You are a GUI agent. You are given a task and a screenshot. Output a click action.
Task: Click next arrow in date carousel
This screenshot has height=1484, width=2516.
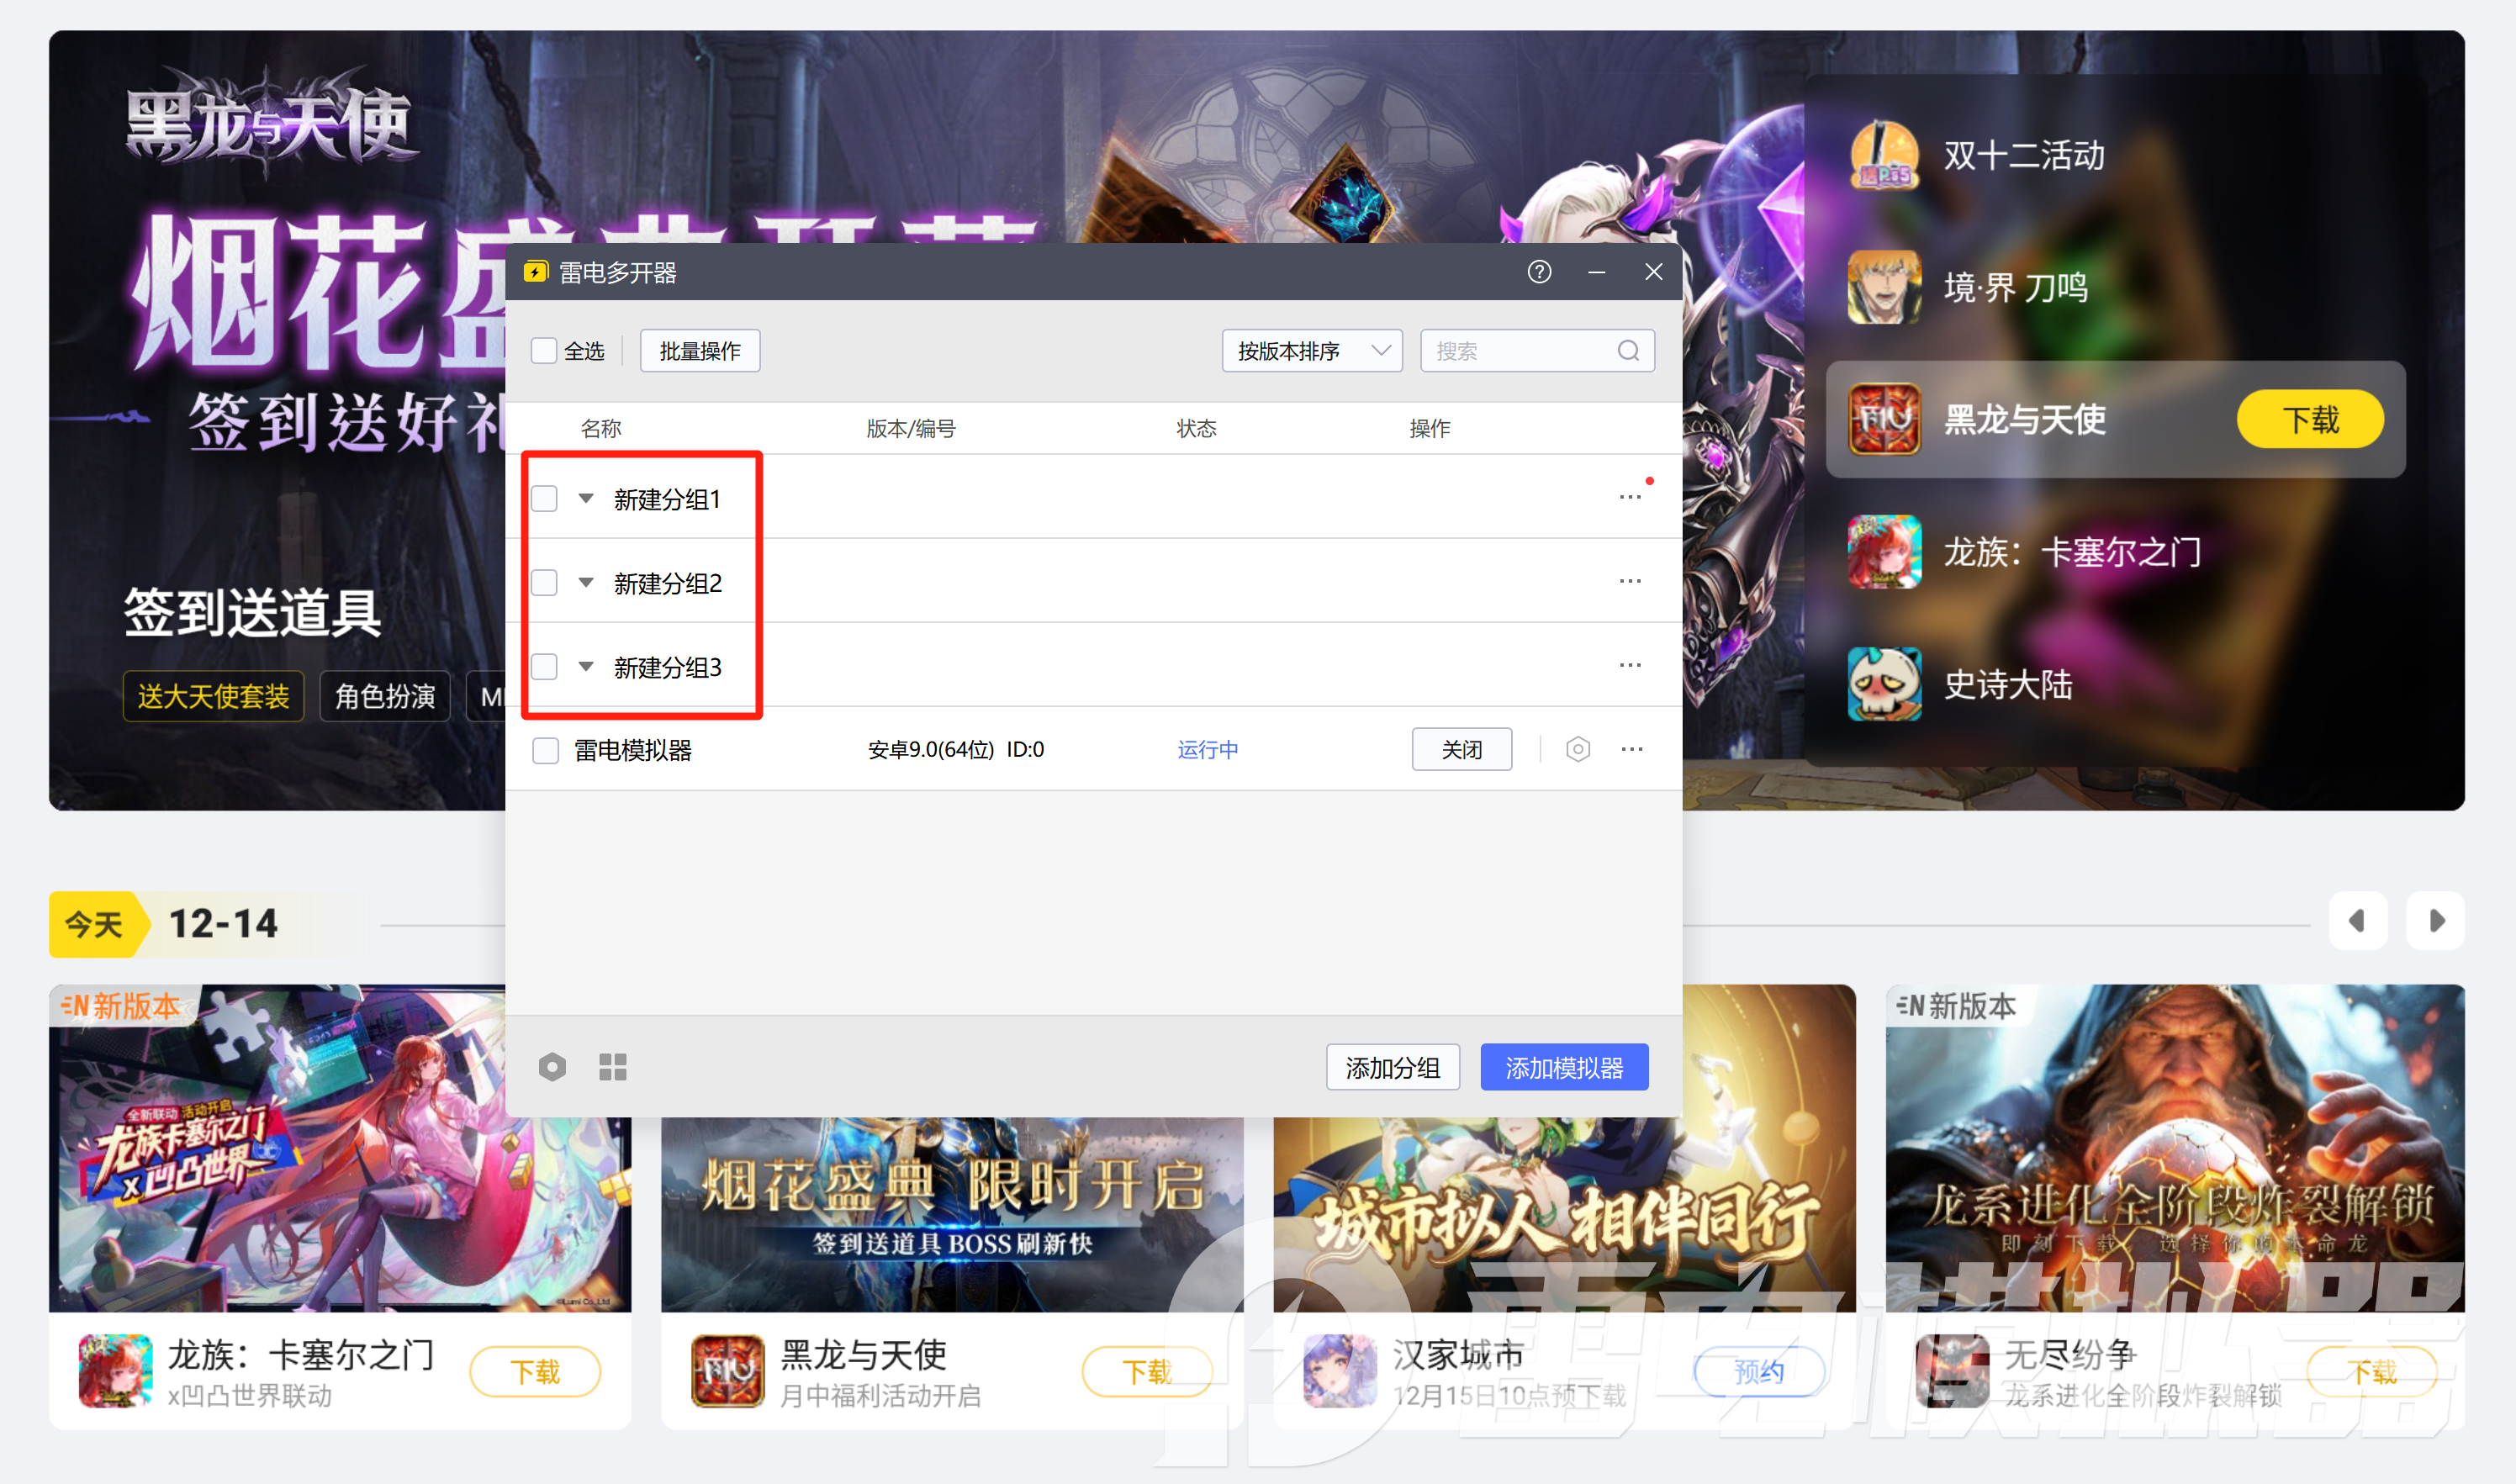(x=2436, y=920)
